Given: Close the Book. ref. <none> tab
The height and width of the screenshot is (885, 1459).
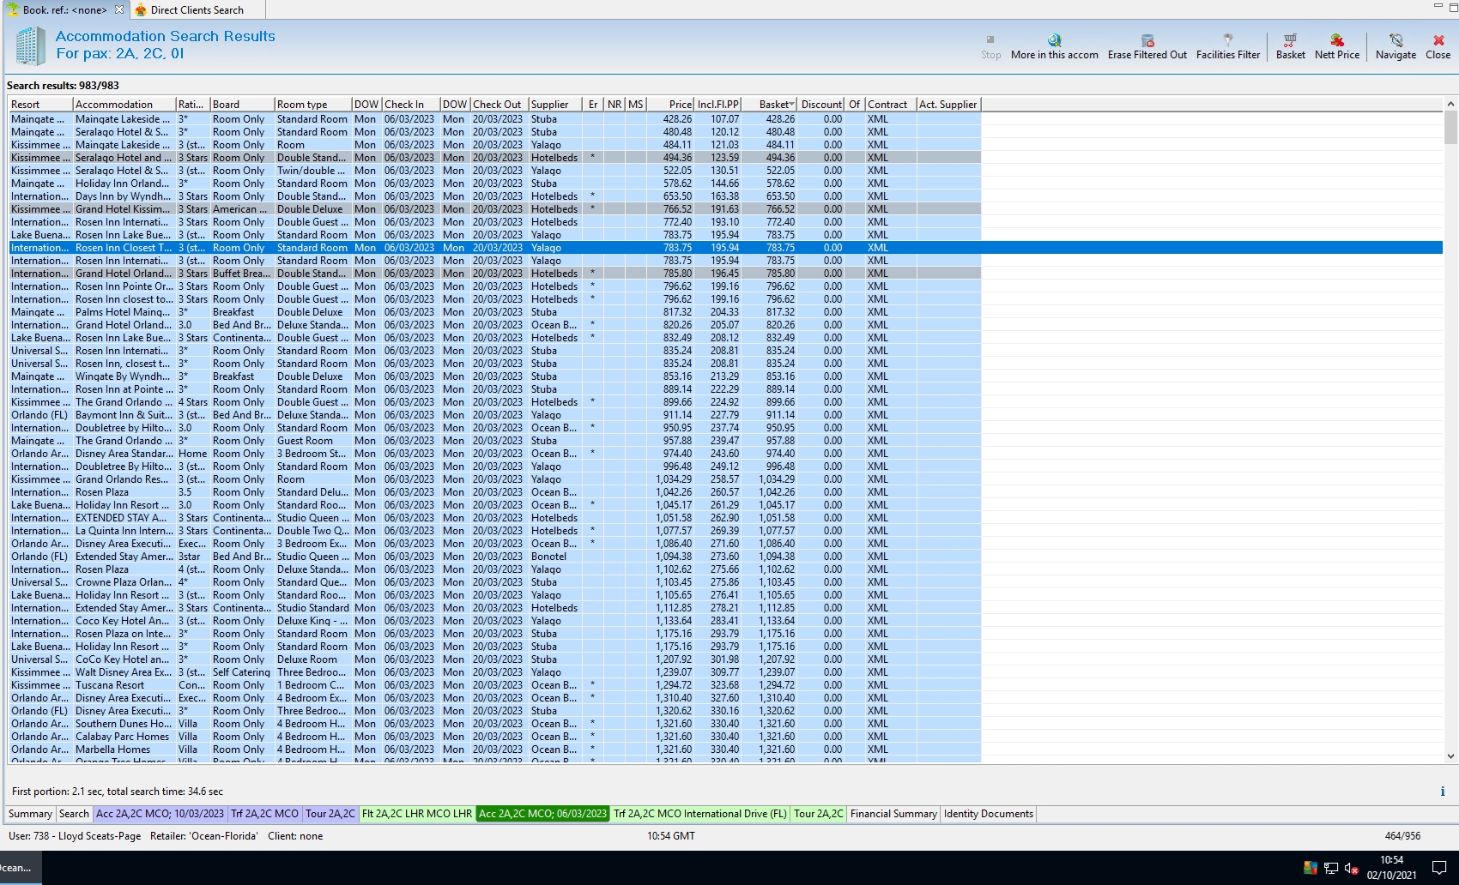Looking at the screenshot, I should coord(119,9).
